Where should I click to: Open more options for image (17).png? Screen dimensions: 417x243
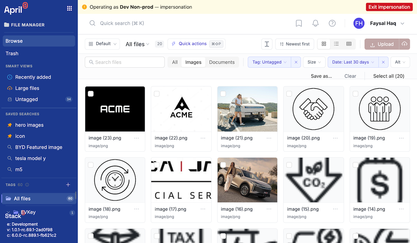203,209
